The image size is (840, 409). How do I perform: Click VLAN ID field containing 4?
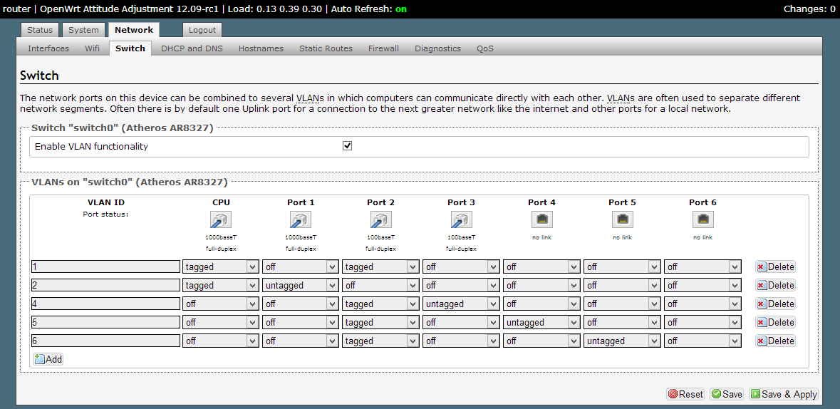pos(105,304)
